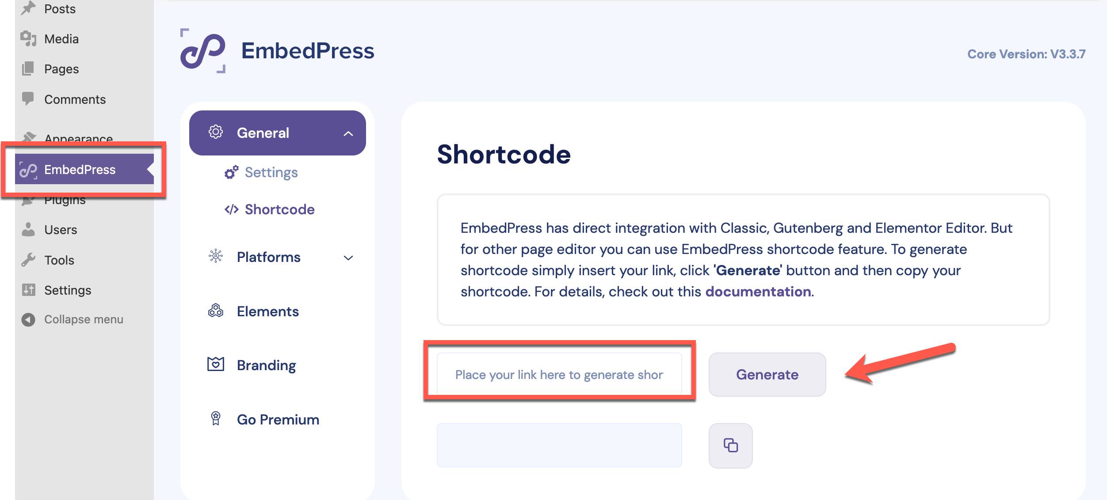Open the EmbedPress menu item
Viewport: 1107px width, 500px height.
(x=80, y=170)
